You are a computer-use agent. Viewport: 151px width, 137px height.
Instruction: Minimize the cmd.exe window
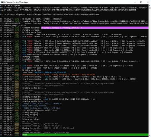click(135, 2)
